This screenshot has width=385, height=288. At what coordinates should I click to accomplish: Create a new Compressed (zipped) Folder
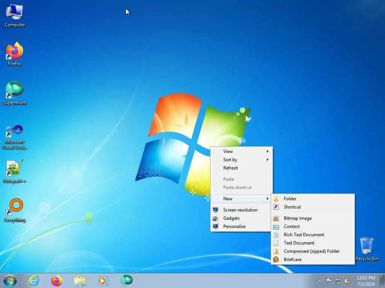313,251
